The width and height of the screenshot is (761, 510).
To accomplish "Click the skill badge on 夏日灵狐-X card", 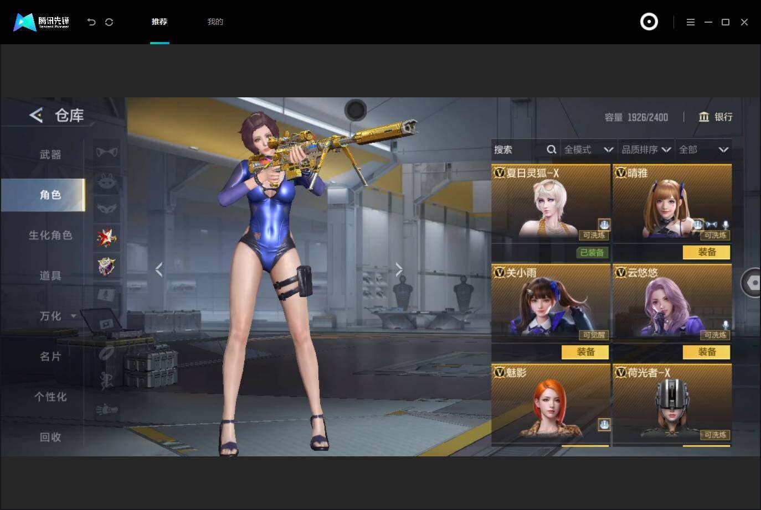I will (x=604, y=225).
